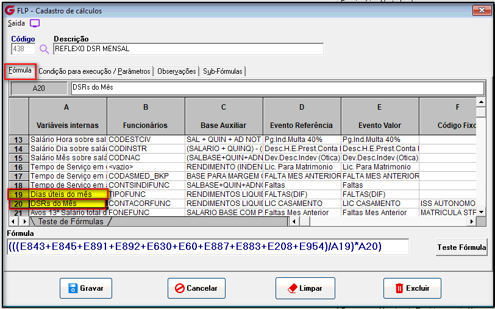495x309 pixels.
Task: Click the magnifier search icon beside Código
Action: click(x=44, y=49)
